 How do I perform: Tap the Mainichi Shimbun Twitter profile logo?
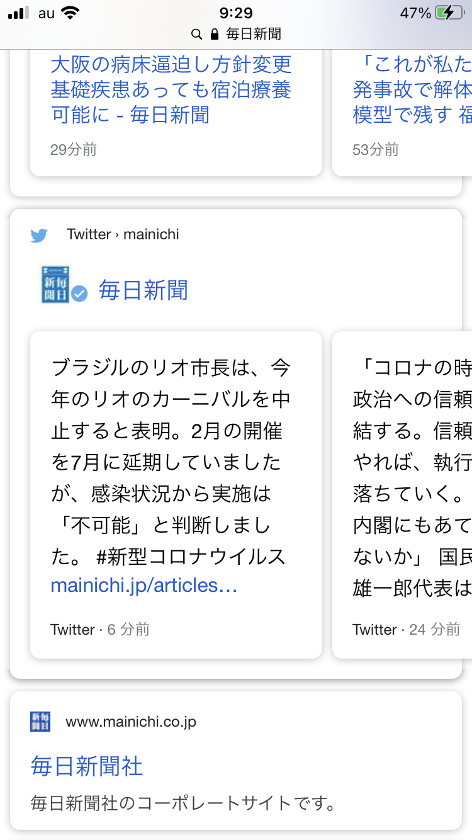55,285
